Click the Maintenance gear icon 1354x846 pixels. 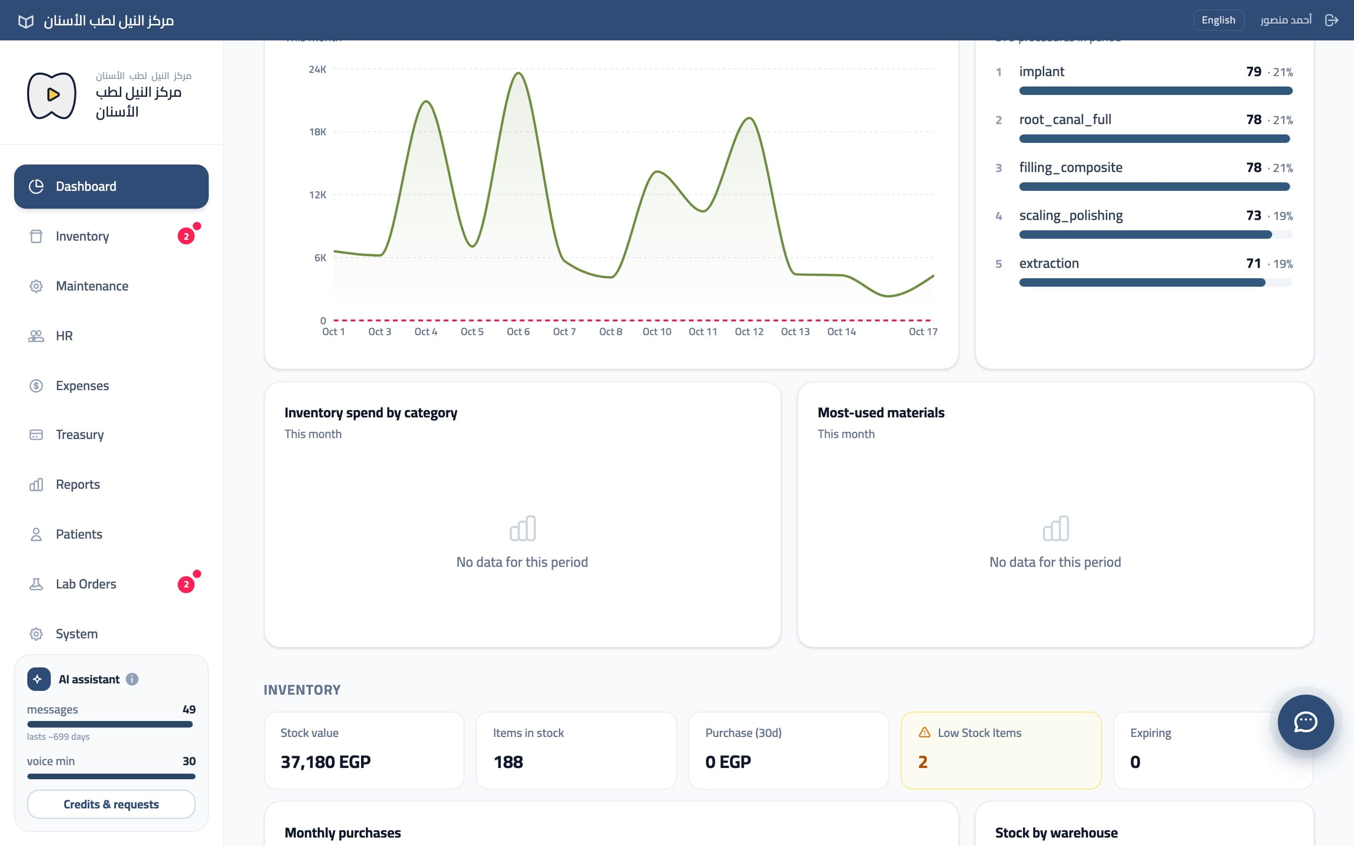click(36, 286)
